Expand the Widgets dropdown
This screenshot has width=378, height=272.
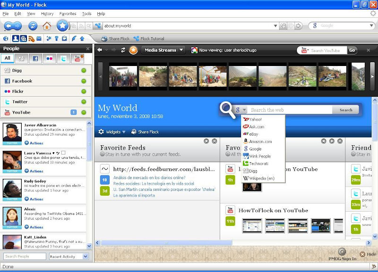point(112,132)
